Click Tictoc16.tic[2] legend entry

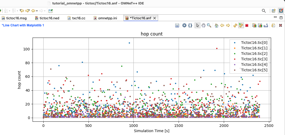pos(254,54)
